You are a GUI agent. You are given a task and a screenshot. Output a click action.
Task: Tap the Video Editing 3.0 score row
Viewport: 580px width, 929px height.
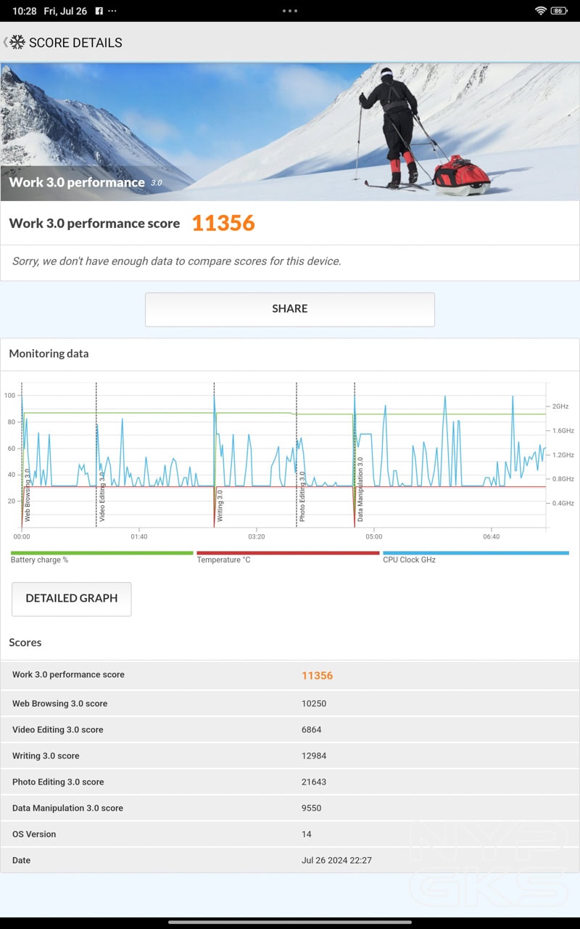pos(290,729)
